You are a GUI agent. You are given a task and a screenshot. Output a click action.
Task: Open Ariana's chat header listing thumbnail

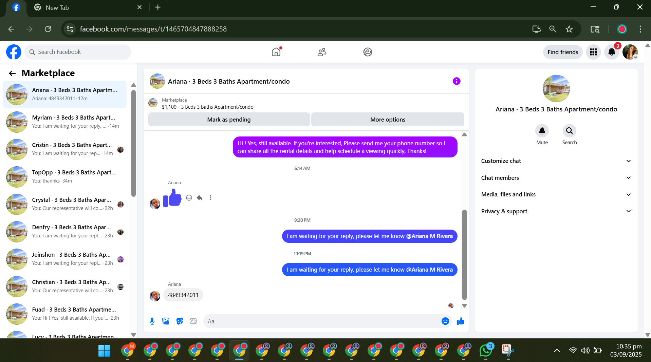click(x=157, y=81)
